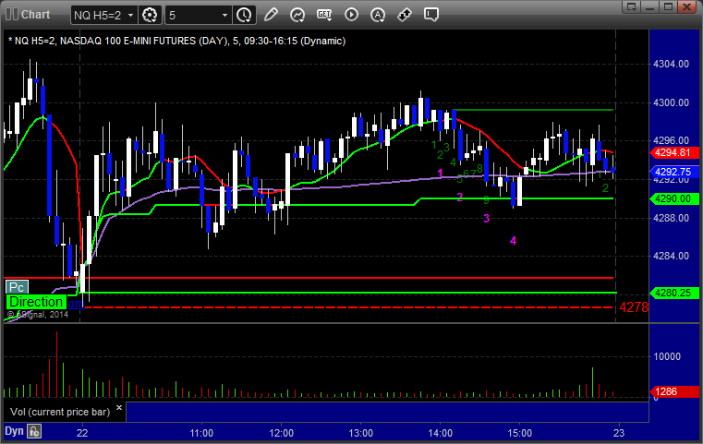Toggle the Dyn lock icon

click(x=34, y=431)
